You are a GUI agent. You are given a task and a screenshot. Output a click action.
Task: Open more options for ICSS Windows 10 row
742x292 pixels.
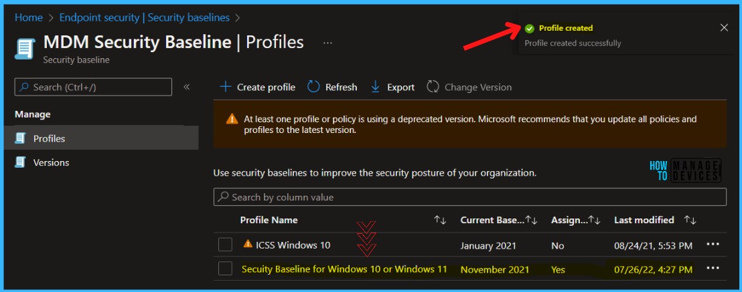tap(713, 245)
